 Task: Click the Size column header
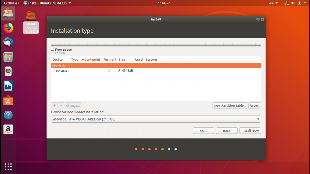(x=125, y=60)
